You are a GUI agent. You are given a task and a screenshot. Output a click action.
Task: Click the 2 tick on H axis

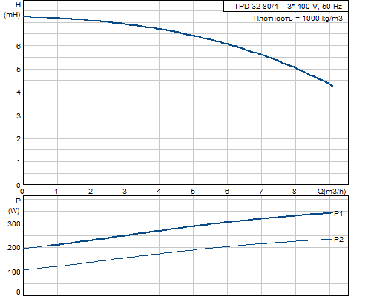[x=19, y=139]
